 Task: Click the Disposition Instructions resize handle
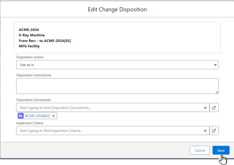217,92
